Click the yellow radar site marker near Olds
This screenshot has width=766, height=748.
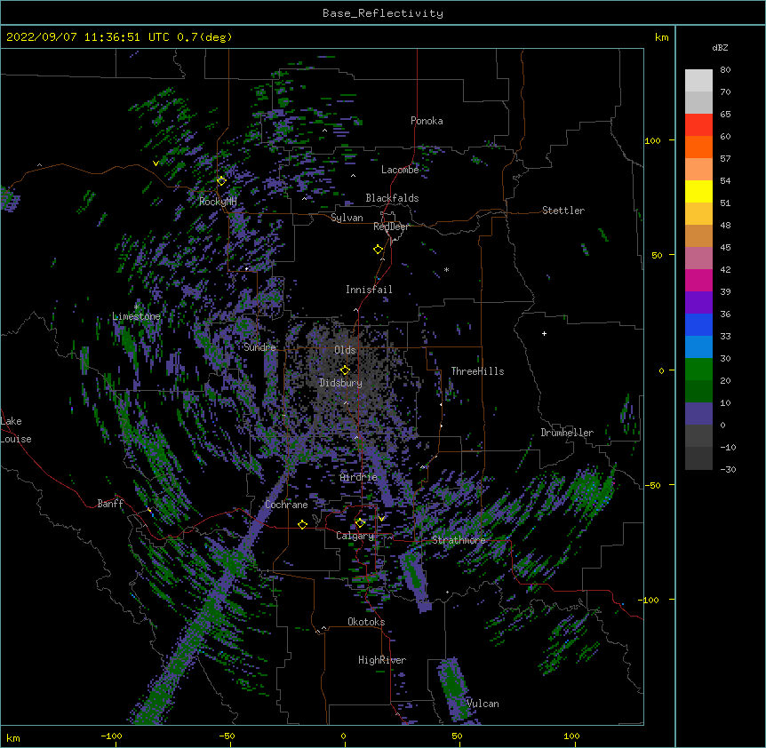click(x=345, y=370)
